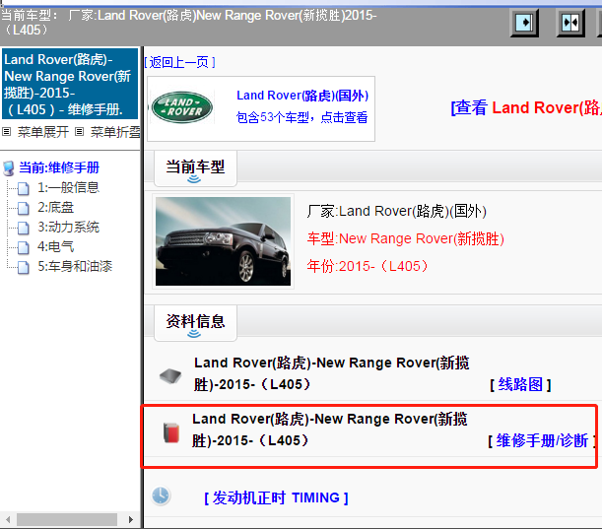Image resolution: width=602 pixels, height=529 pixels.
Task: Click text 车型:New Range Rover(新揽胜)
Action: coord(405,238)
